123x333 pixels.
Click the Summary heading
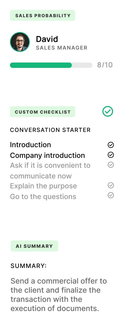[29, 266]
